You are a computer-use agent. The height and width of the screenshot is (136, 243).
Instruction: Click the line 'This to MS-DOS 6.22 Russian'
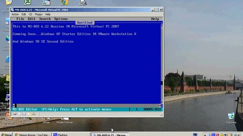[x=66, y=26]
